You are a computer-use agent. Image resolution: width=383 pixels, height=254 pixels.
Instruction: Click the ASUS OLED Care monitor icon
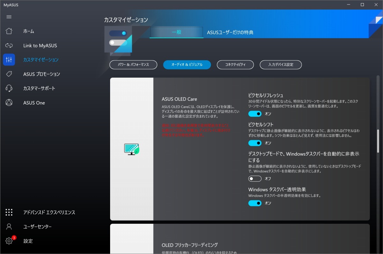tap(131, 149)
